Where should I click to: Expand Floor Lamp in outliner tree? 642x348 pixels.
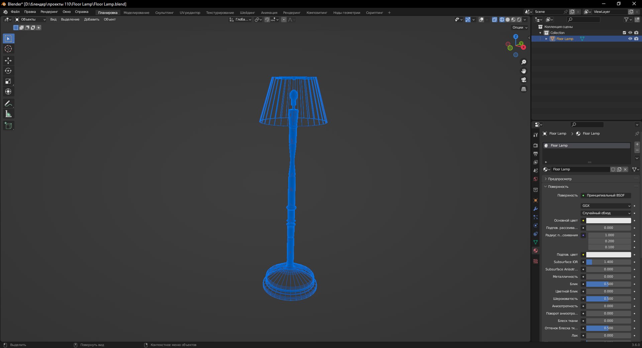[546, 39]
